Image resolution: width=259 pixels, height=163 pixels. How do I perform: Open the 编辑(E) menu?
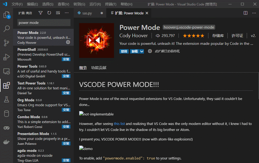click(x=32, y=4)
